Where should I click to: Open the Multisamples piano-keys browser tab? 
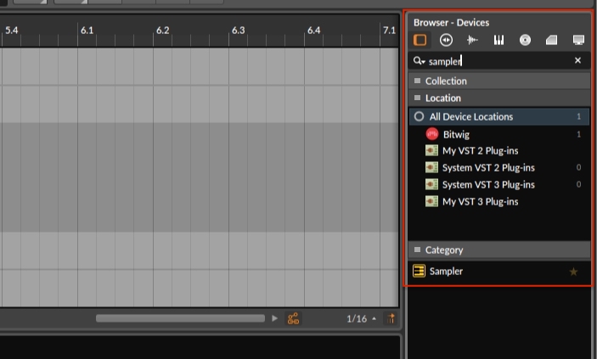[x=498, y=40]
